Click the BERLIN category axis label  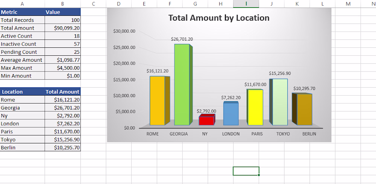click(x=309, y=134)
